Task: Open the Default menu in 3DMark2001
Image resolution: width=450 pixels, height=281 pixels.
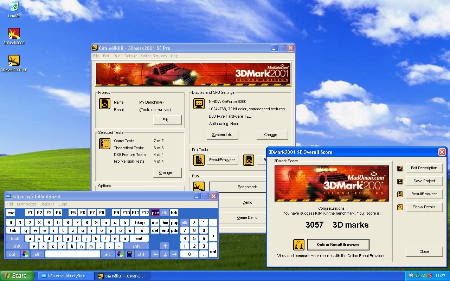Action: click(130, 56)
